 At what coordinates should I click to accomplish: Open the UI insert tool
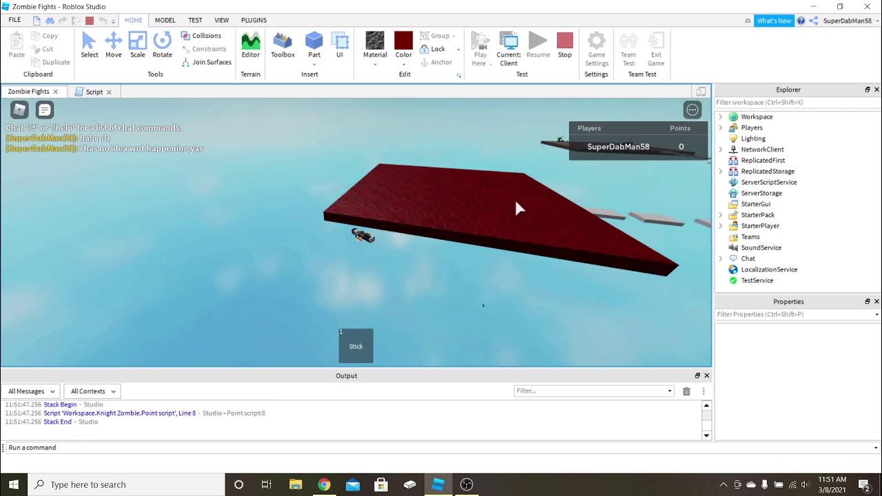pyautogui.click(x=340, y=45)
